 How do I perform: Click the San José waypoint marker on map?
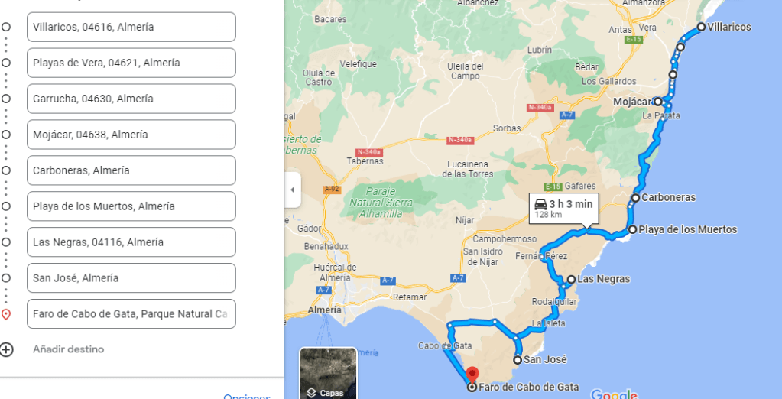pyautogui.click(x=518, y=359)
